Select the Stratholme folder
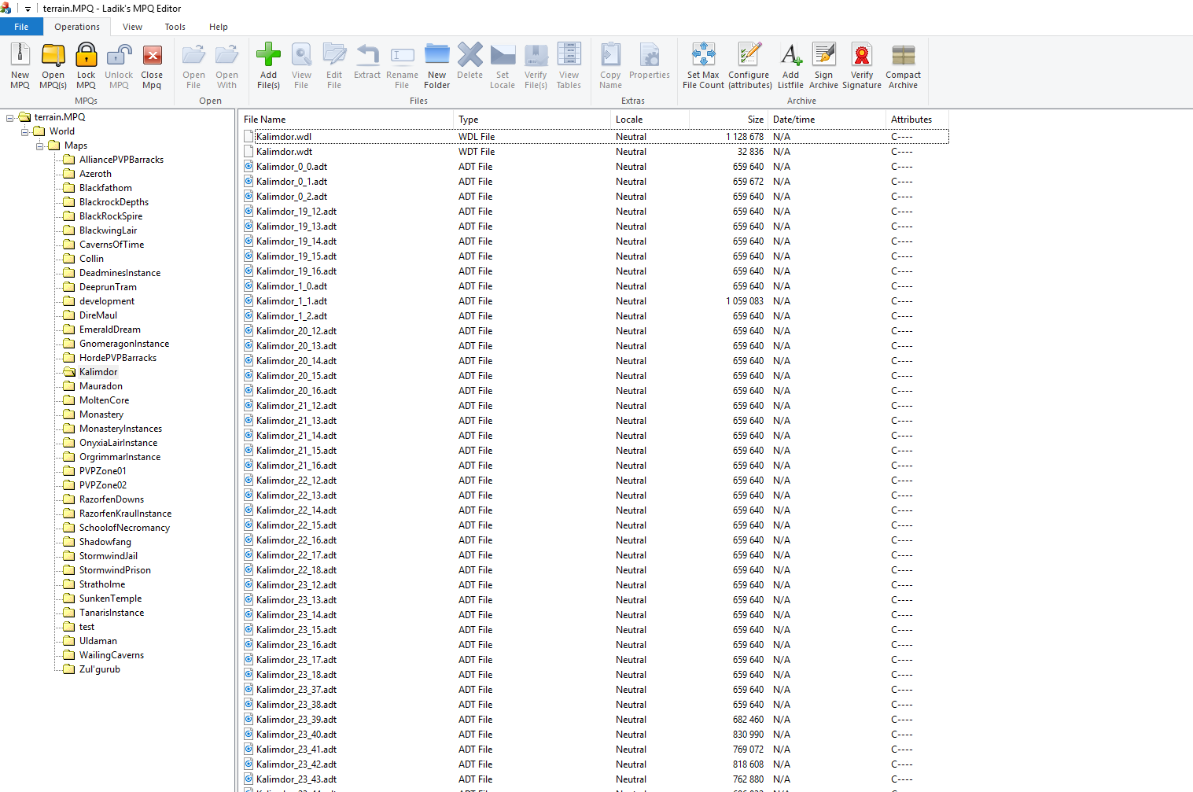Screen dimensions: 1193x792 tap(102, 584)
